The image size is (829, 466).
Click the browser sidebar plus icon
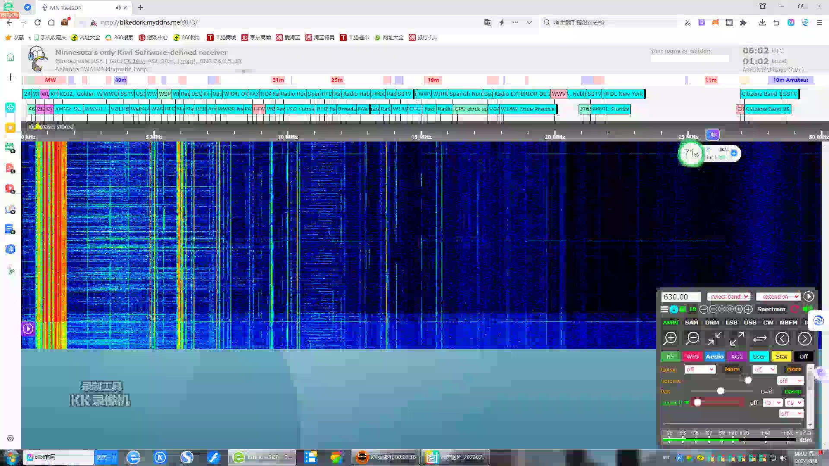point(11,77)
